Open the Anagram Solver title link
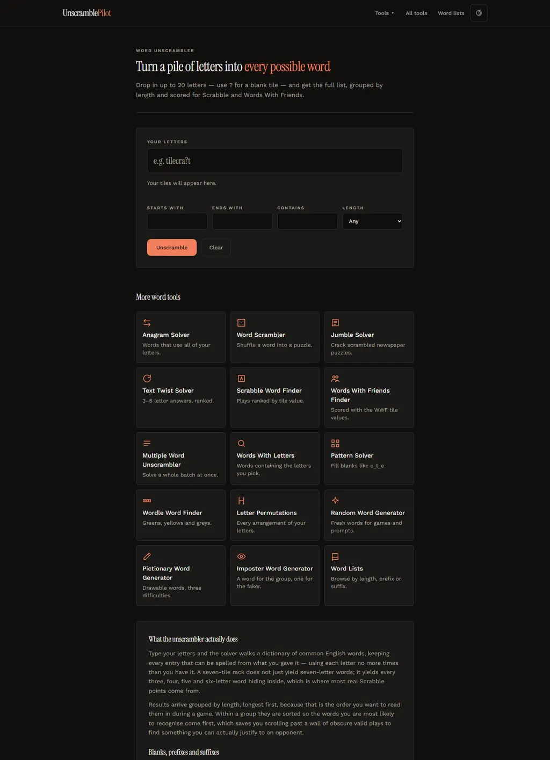 coord(166,335)
